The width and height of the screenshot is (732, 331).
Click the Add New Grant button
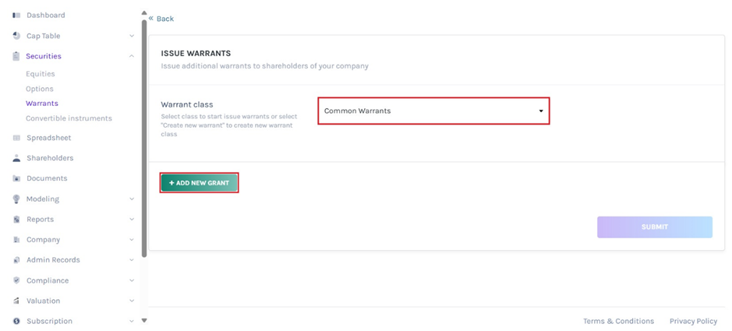[x=199, y=183]
